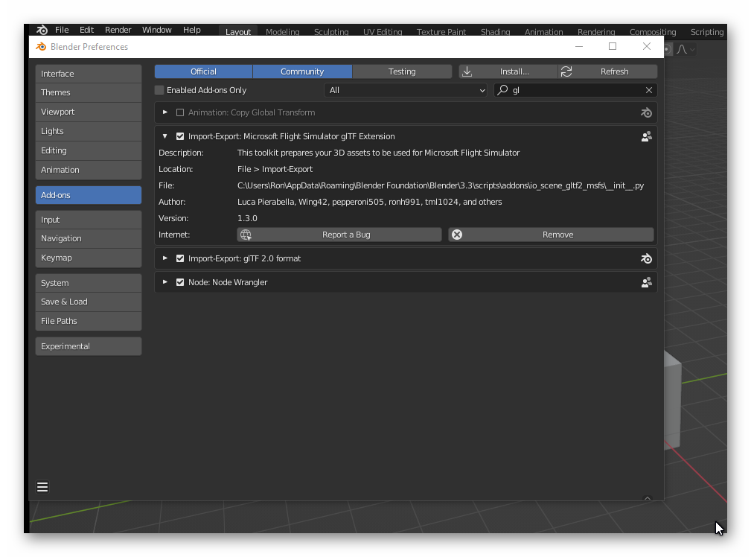
Task: Select the Add-ons preferences section
Action: click(x=89, y=195)
